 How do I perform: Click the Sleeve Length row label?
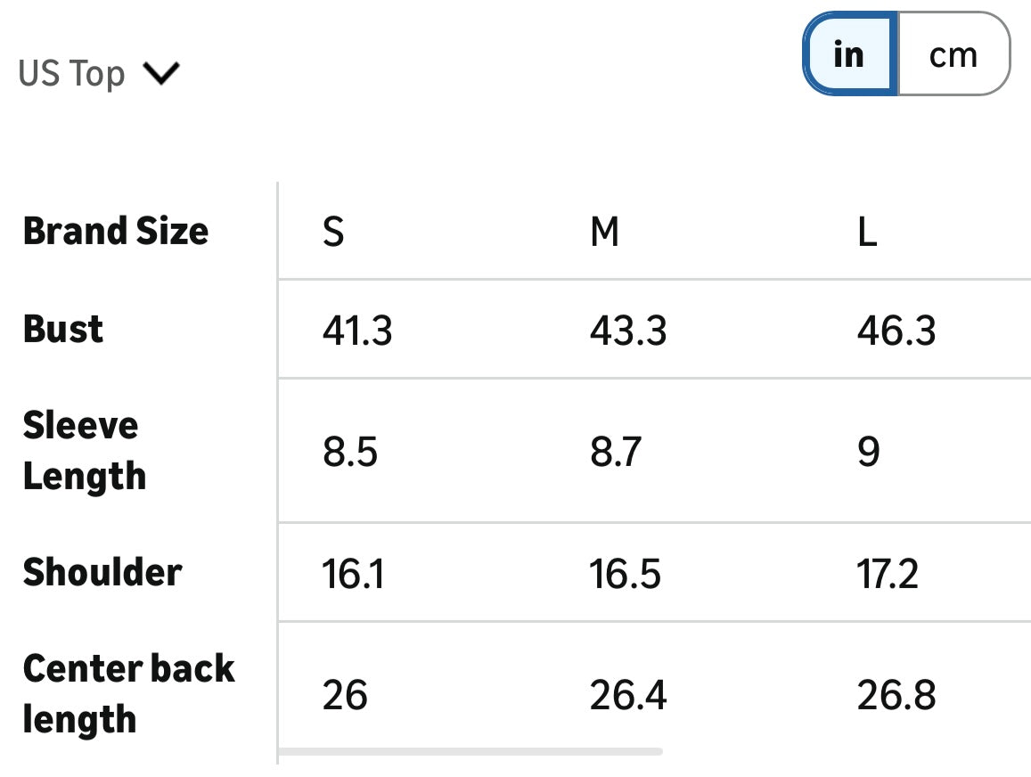(84, 450)
